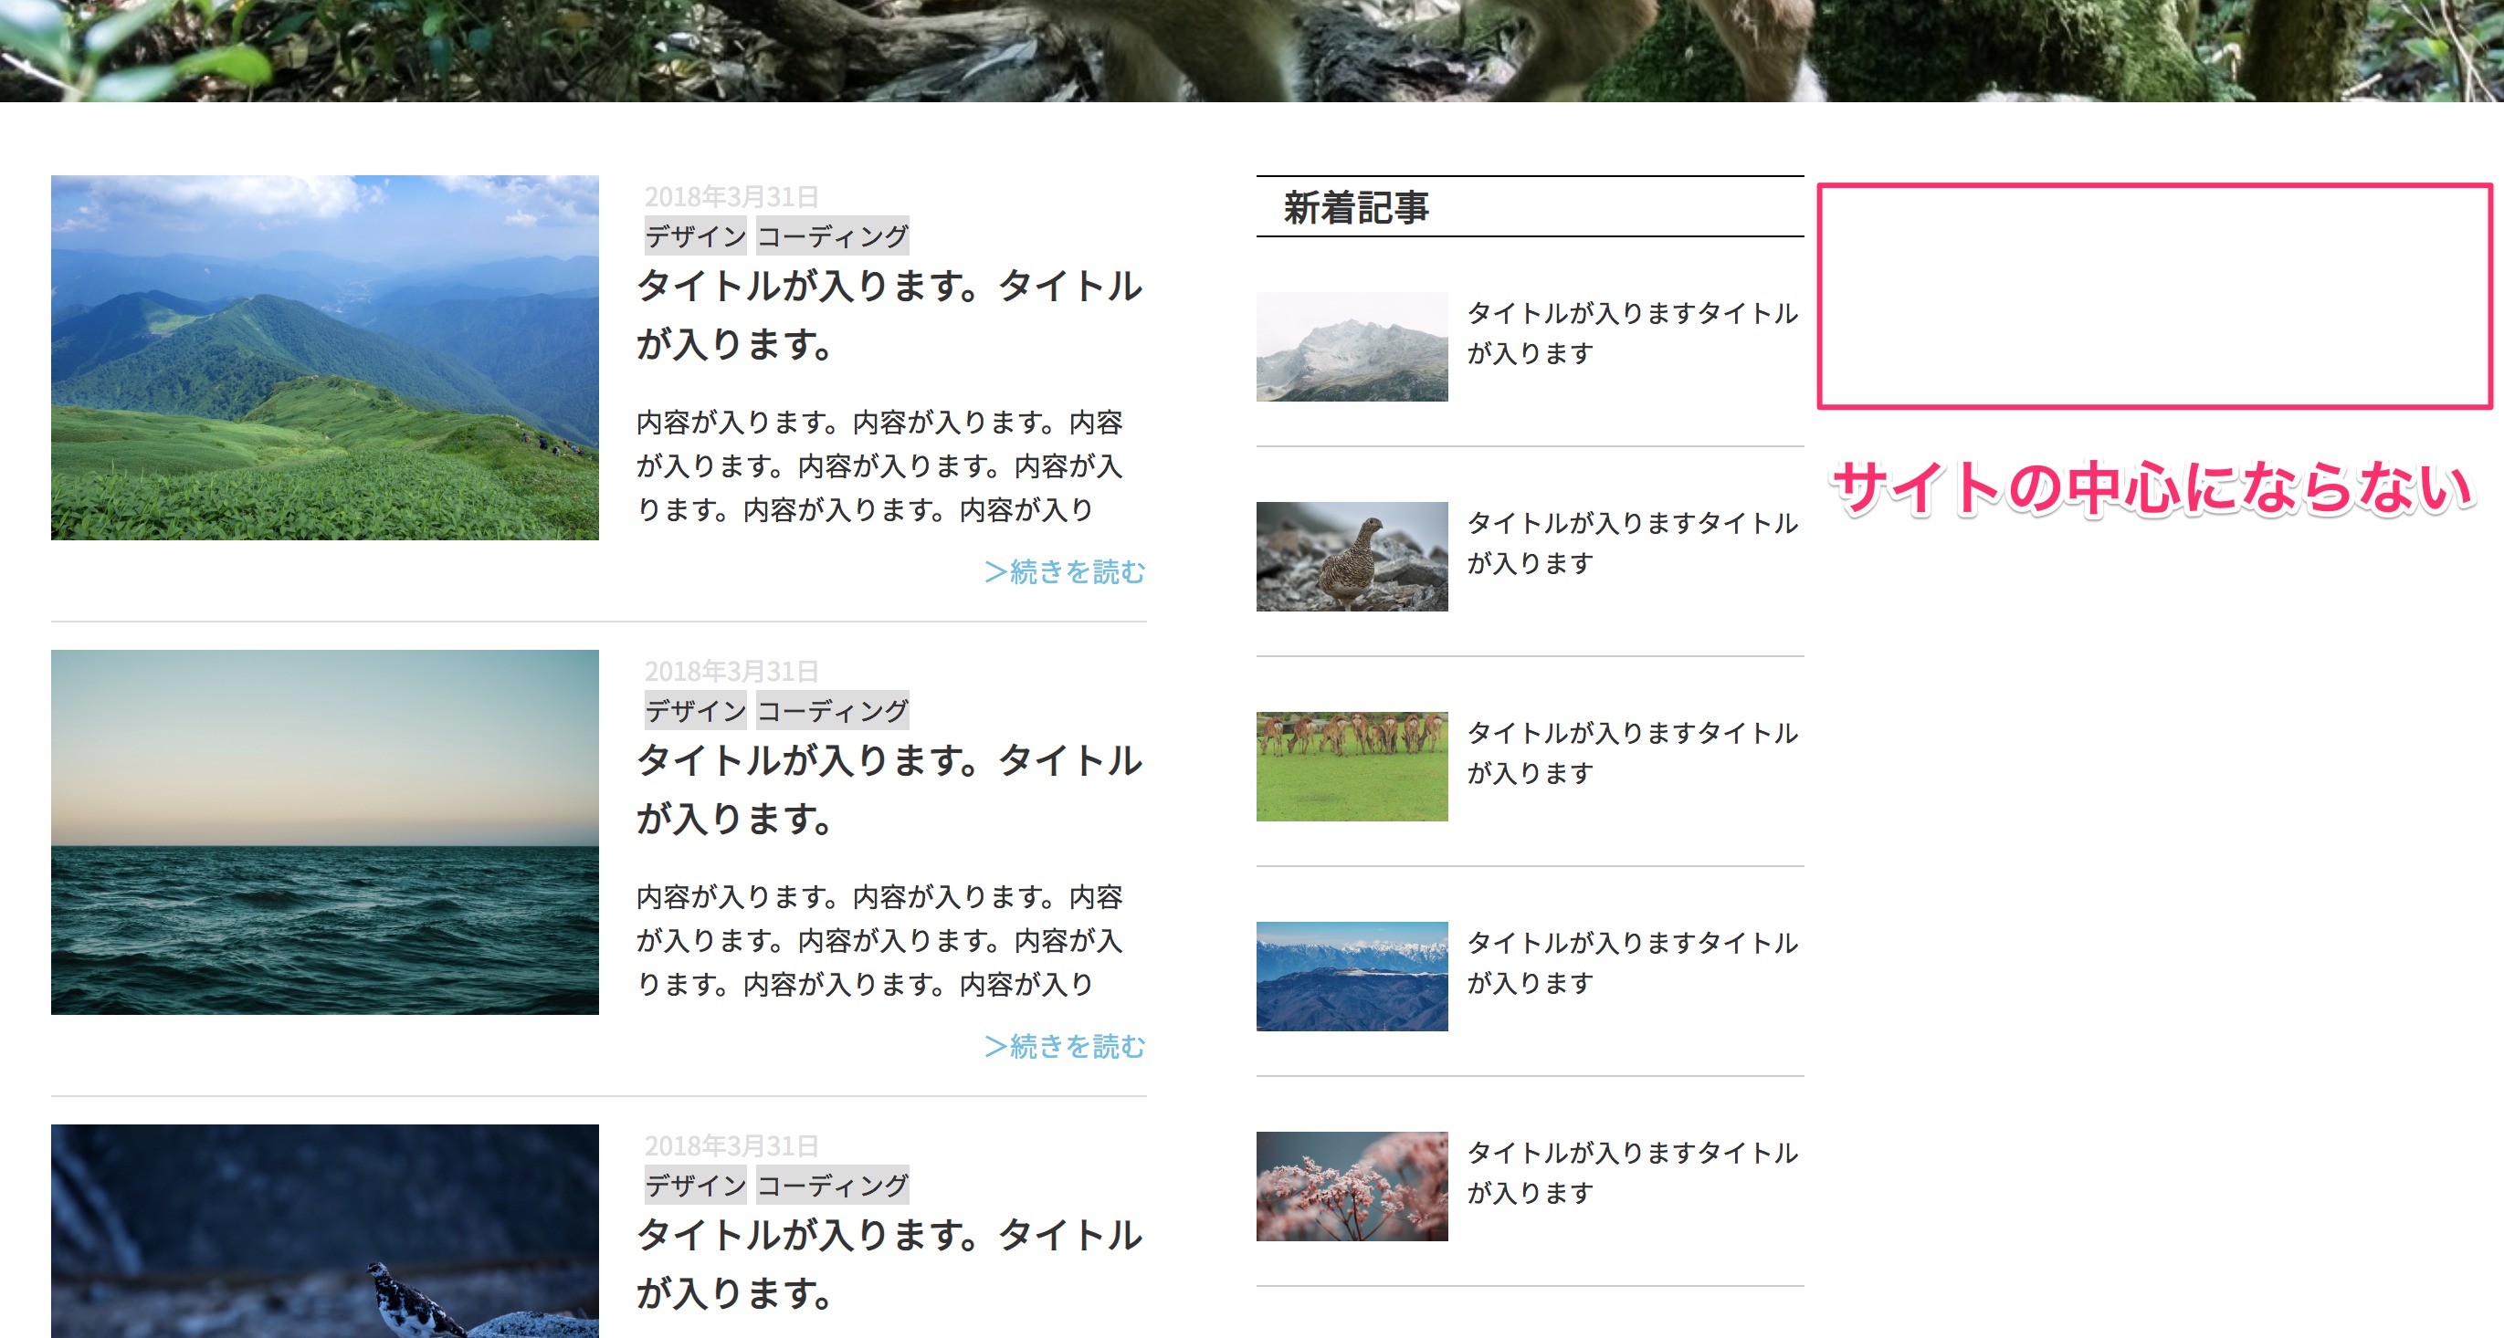Open the third article title beside ptarmigan photo

pos(889,1263)
